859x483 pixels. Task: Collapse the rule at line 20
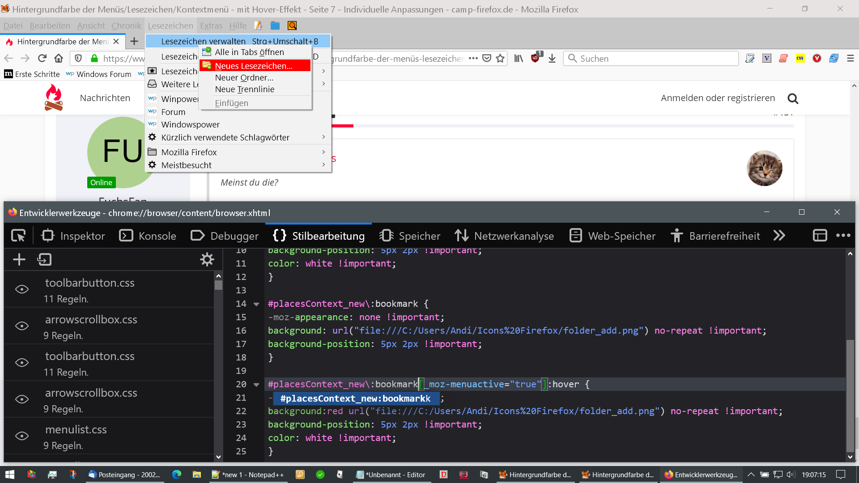[256, 385]
